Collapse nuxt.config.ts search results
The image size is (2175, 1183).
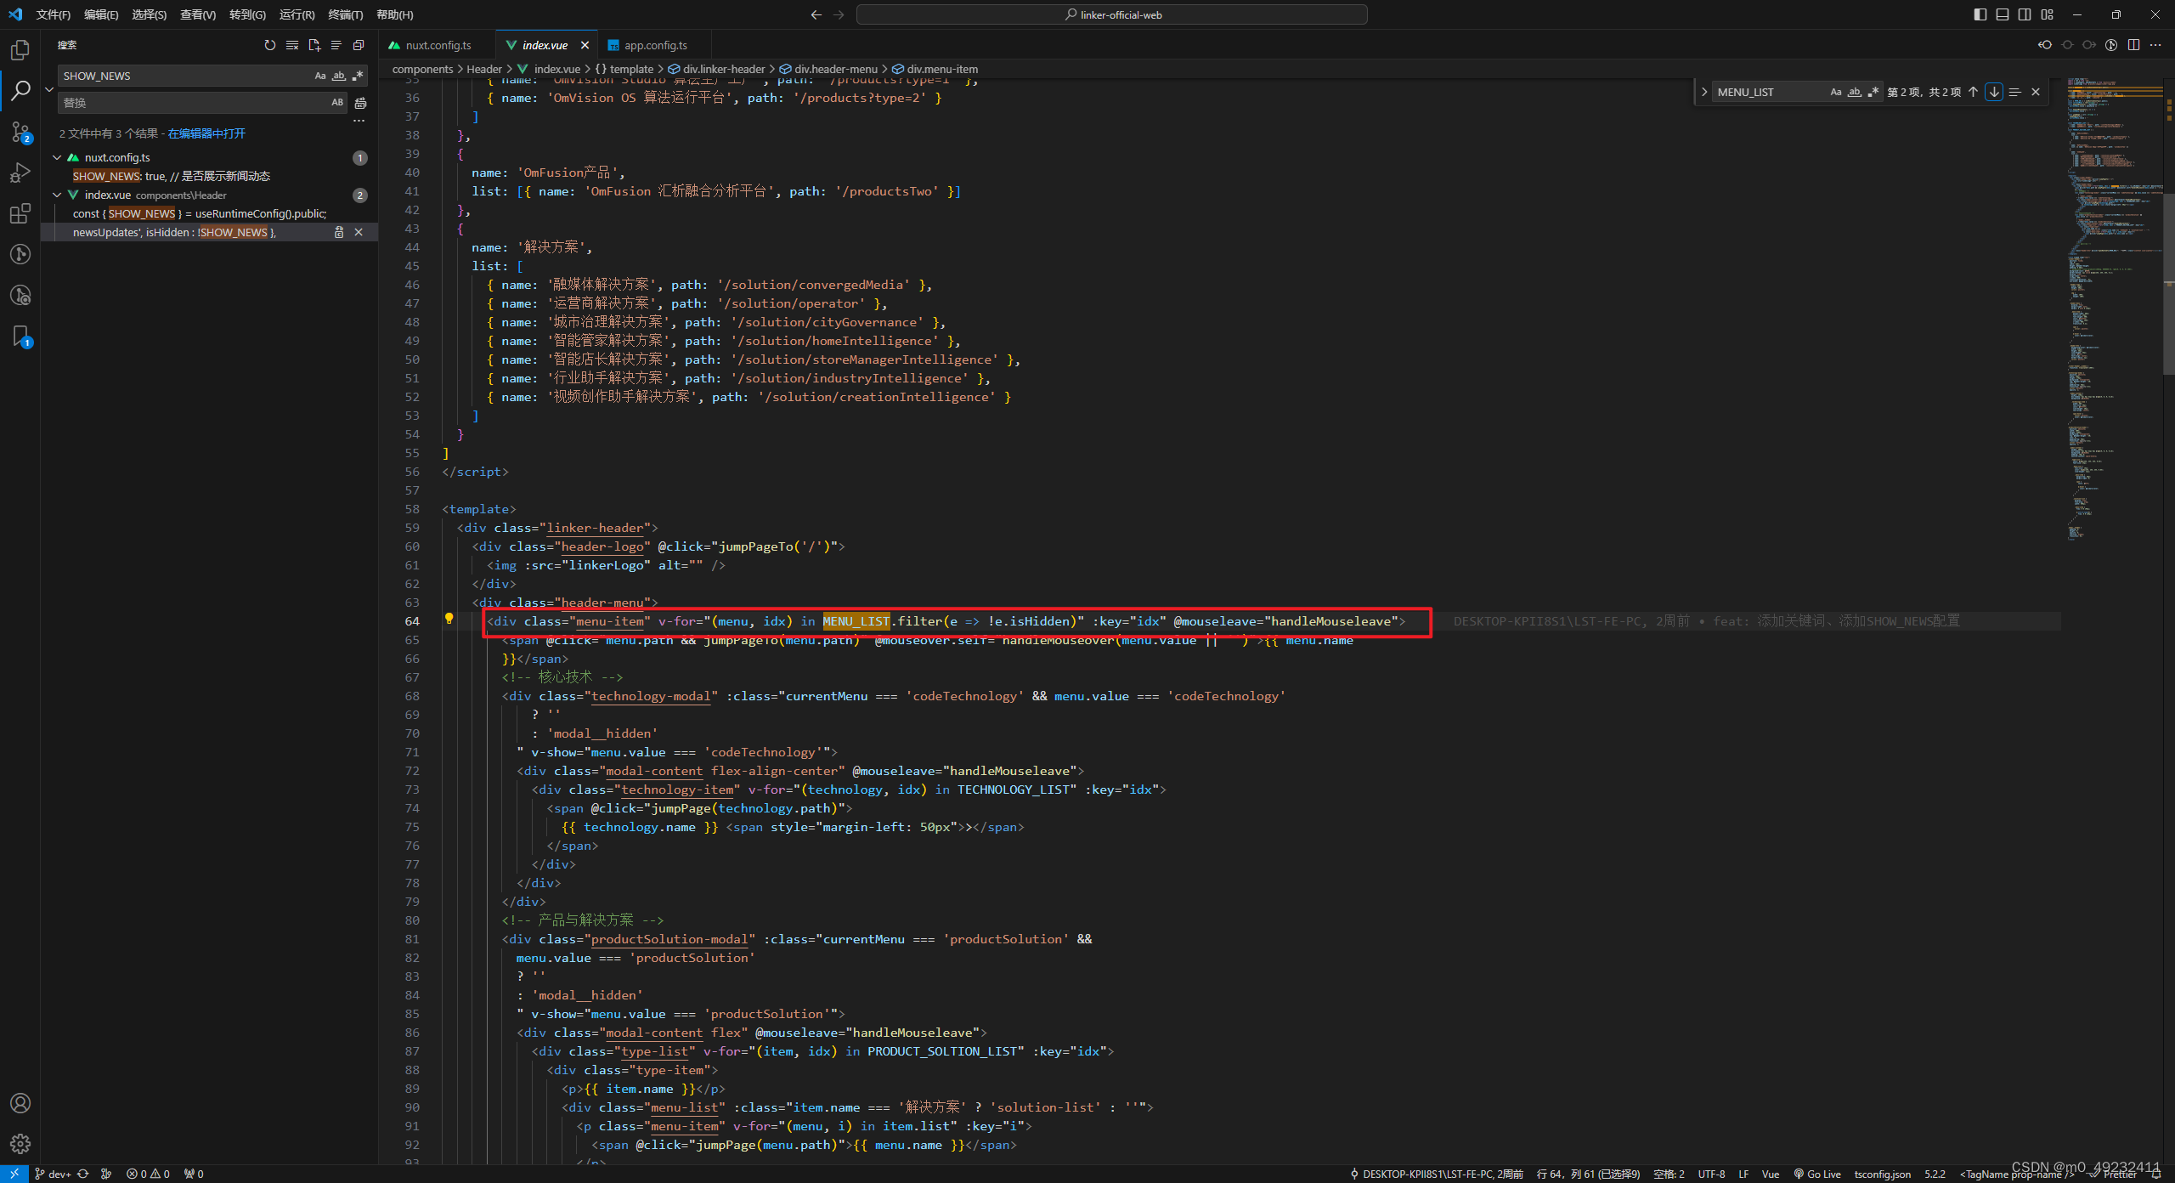(x=57, y=157)
